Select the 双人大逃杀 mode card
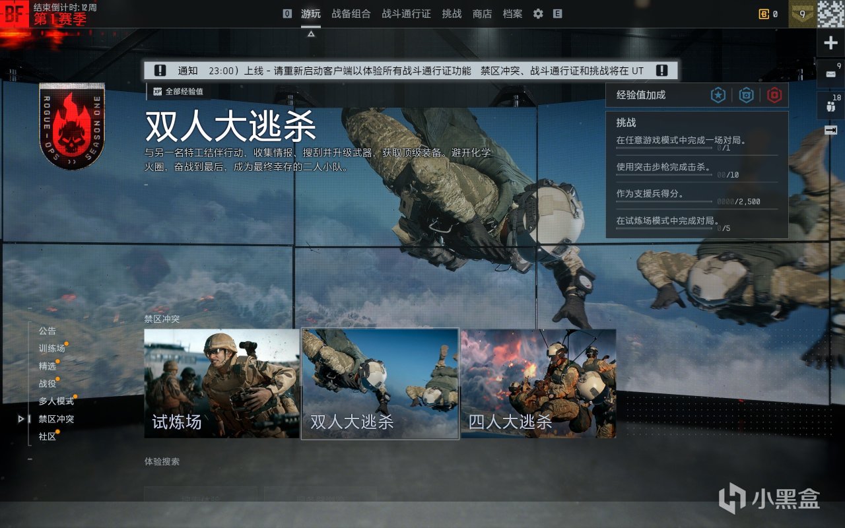 pos(380,383)
